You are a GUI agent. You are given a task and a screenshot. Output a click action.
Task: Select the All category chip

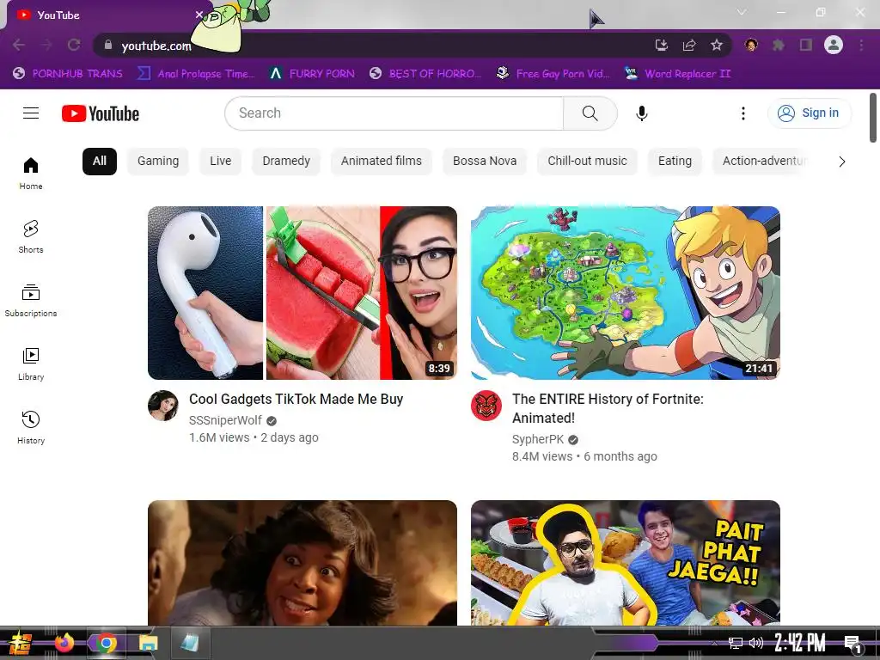[100, 161]
